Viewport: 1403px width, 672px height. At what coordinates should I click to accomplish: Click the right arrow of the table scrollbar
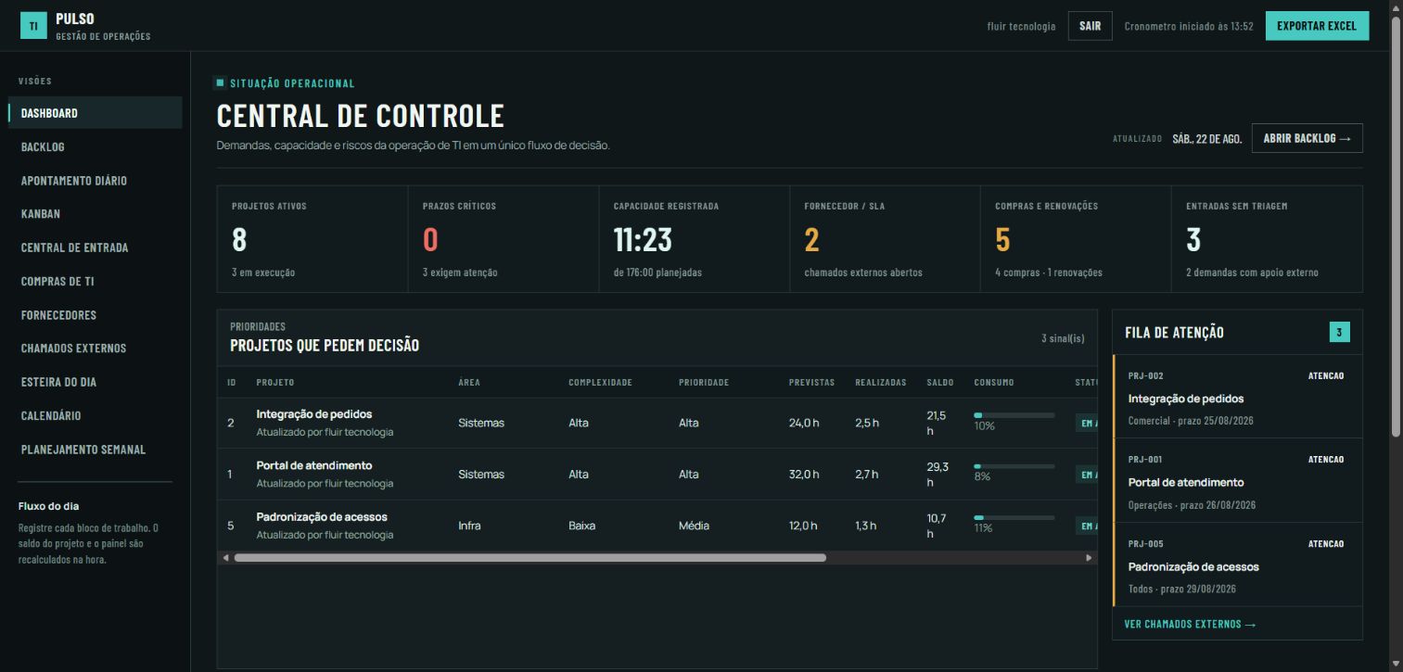[x=1089, y=558]
